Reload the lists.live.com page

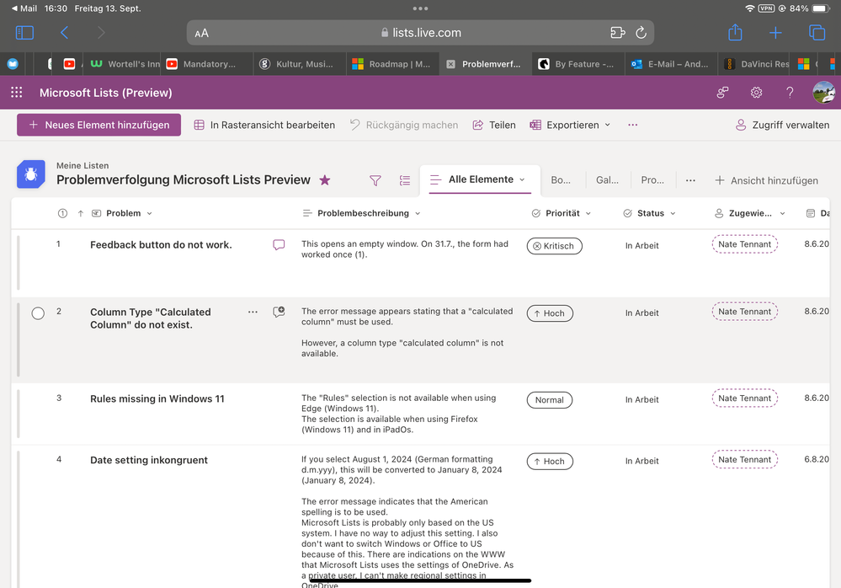pos(641,33)
